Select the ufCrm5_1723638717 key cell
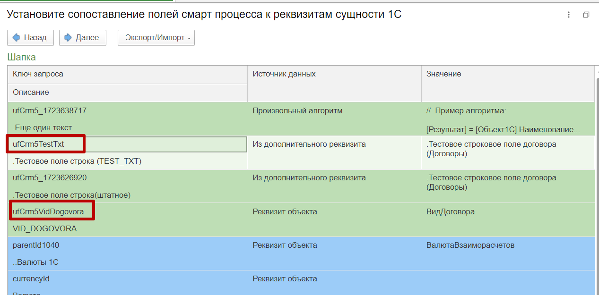 tap(50, 111)
